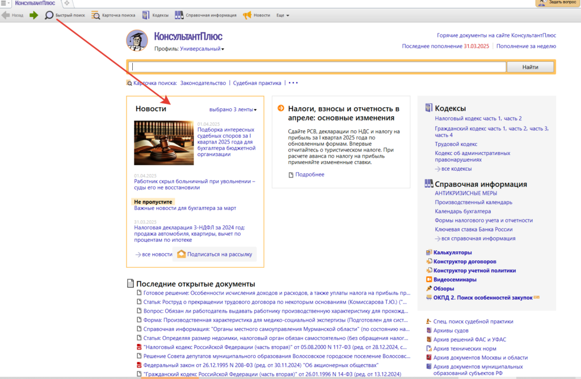Expand выбрано 3 ленты news dropdown
581x379 pixels.
(x=233, y=110)
